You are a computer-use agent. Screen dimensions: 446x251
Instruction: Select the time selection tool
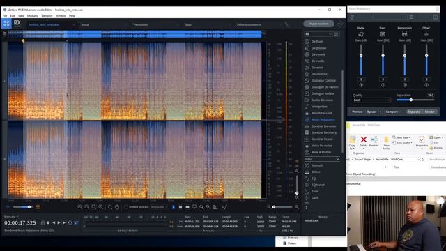[x=174, y=207]
